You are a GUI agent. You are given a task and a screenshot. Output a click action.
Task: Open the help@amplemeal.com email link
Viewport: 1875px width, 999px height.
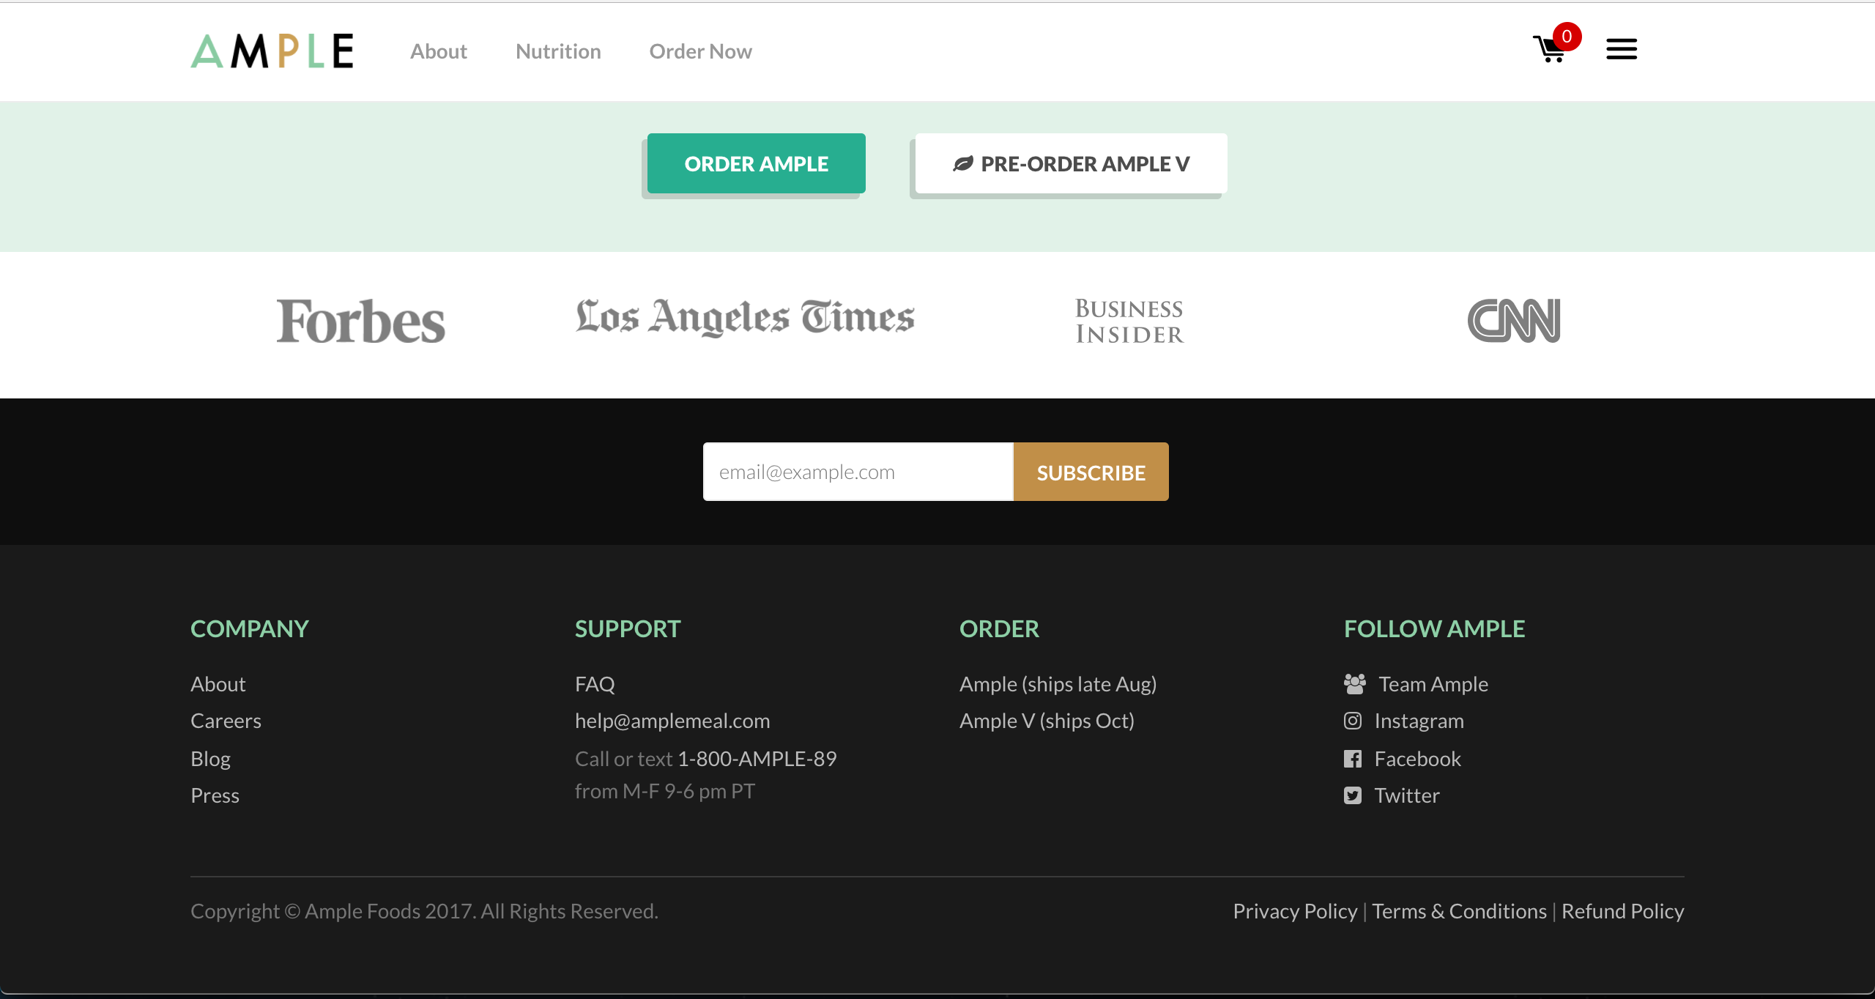(x=672, y=721)
